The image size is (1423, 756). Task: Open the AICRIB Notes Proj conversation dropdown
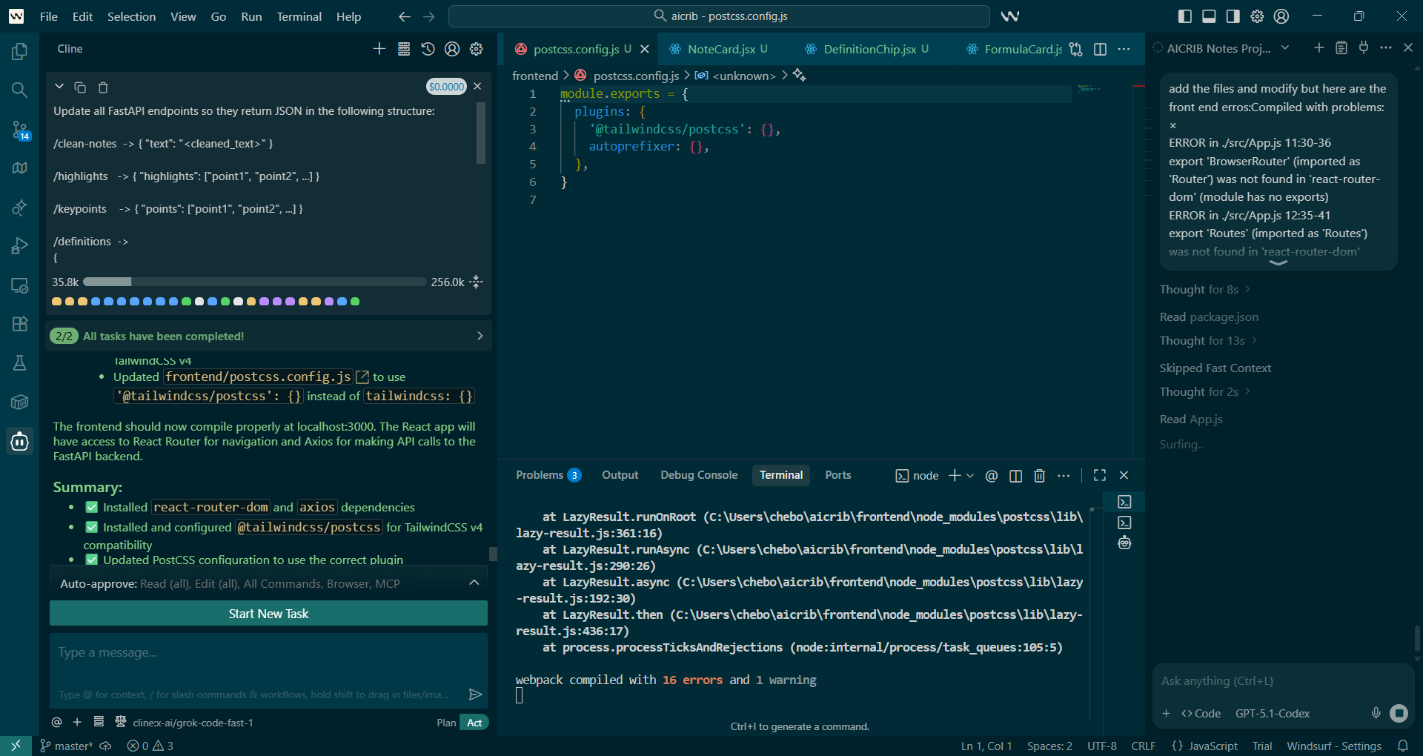1285,47
